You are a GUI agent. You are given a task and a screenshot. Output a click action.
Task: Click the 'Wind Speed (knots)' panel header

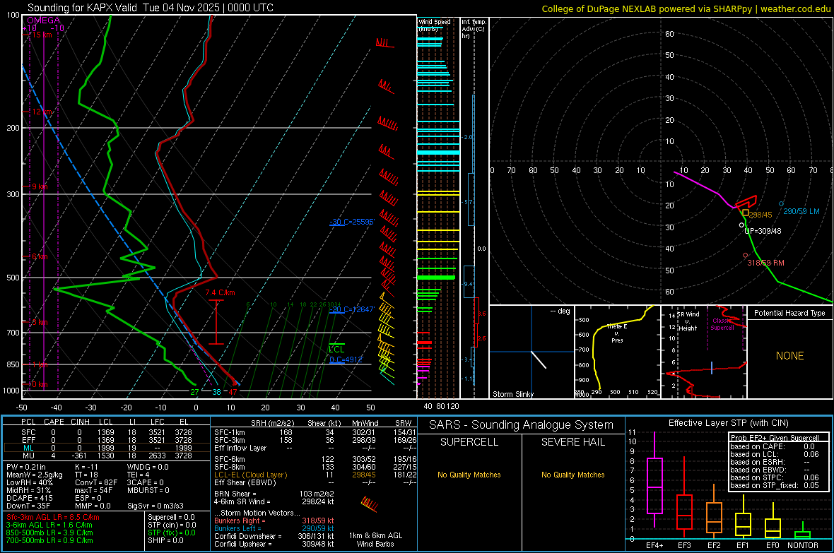[434, 25]
